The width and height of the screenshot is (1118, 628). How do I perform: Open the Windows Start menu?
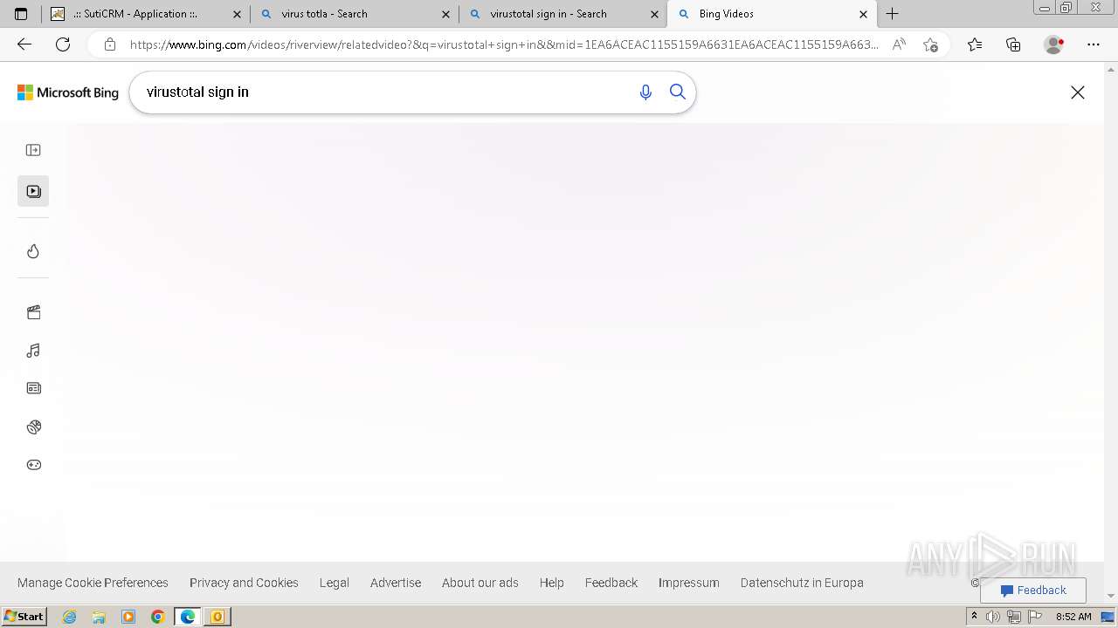click(24, 617)
